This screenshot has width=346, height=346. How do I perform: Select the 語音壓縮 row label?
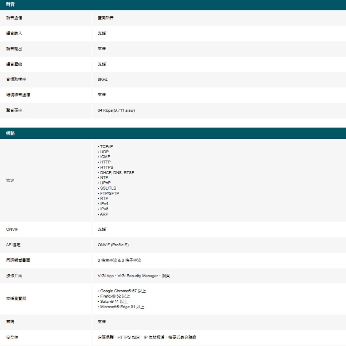click(x=13, y=64)
